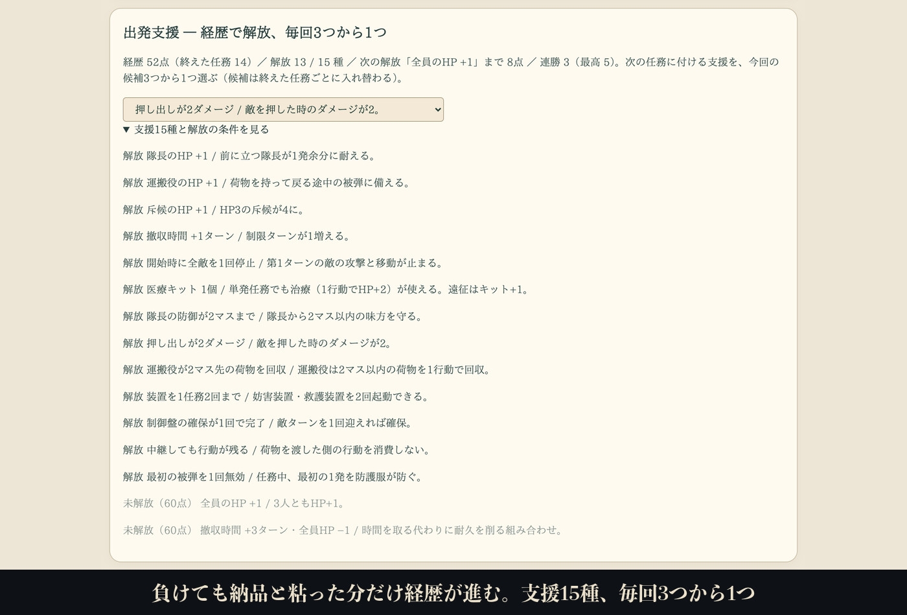Viewport: 907px width, 615px height.
Task: Select row 隊長の防御が2マスまで
Action: click(x=274, y=316)
